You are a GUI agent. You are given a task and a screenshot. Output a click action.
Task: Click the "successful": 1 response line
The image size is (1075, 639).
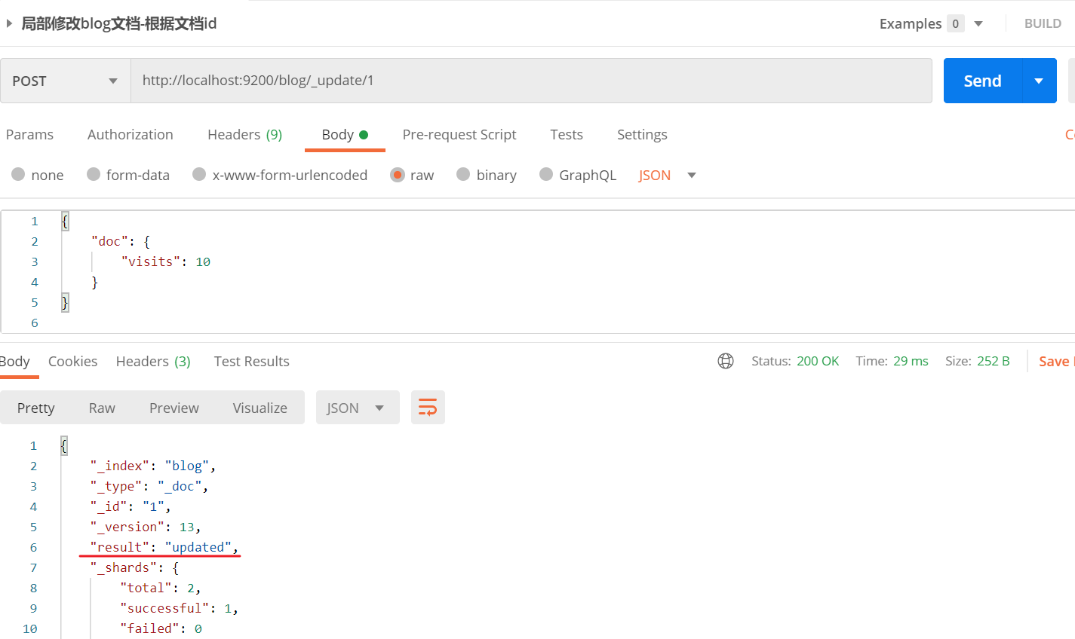point(180,608)
